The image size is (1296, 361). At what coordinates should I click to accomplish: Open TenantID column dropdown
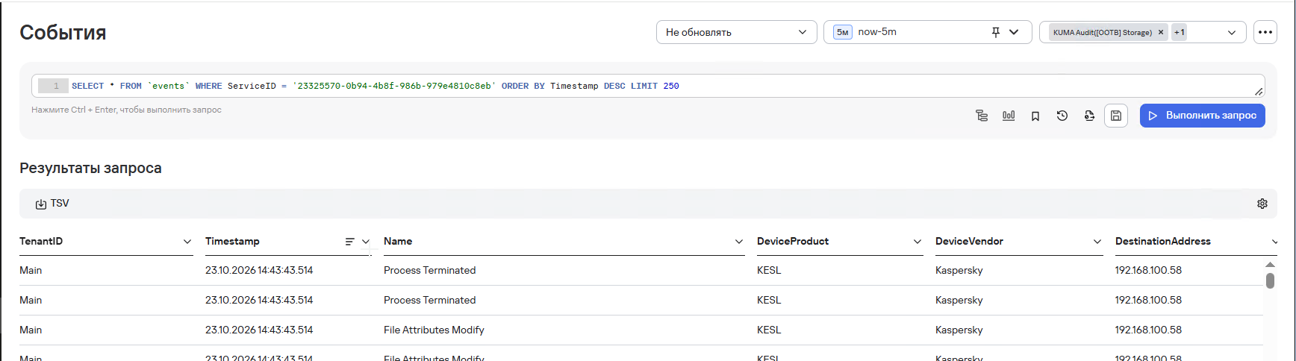pyautogui.click(x=187, y=242)
